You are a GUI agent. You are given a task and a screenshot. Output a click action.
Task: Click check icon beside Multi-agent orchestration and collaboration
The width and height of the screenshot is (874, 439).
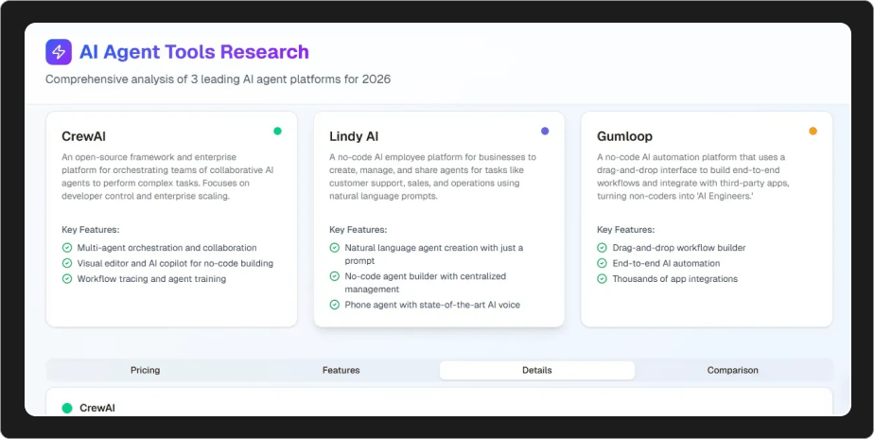67,248
